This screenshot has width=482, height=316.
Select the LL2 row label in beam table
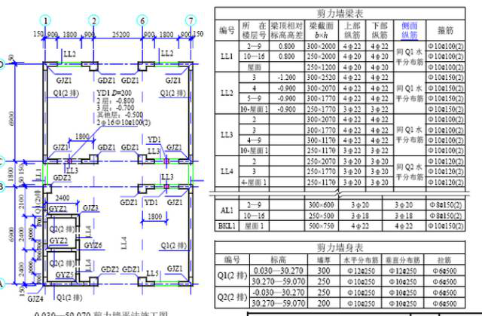point(227,93)
